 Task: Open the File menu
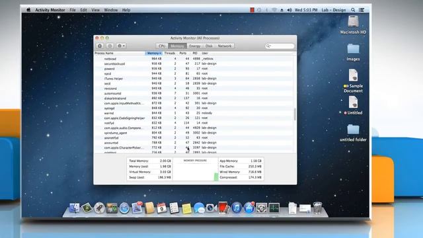73,10
